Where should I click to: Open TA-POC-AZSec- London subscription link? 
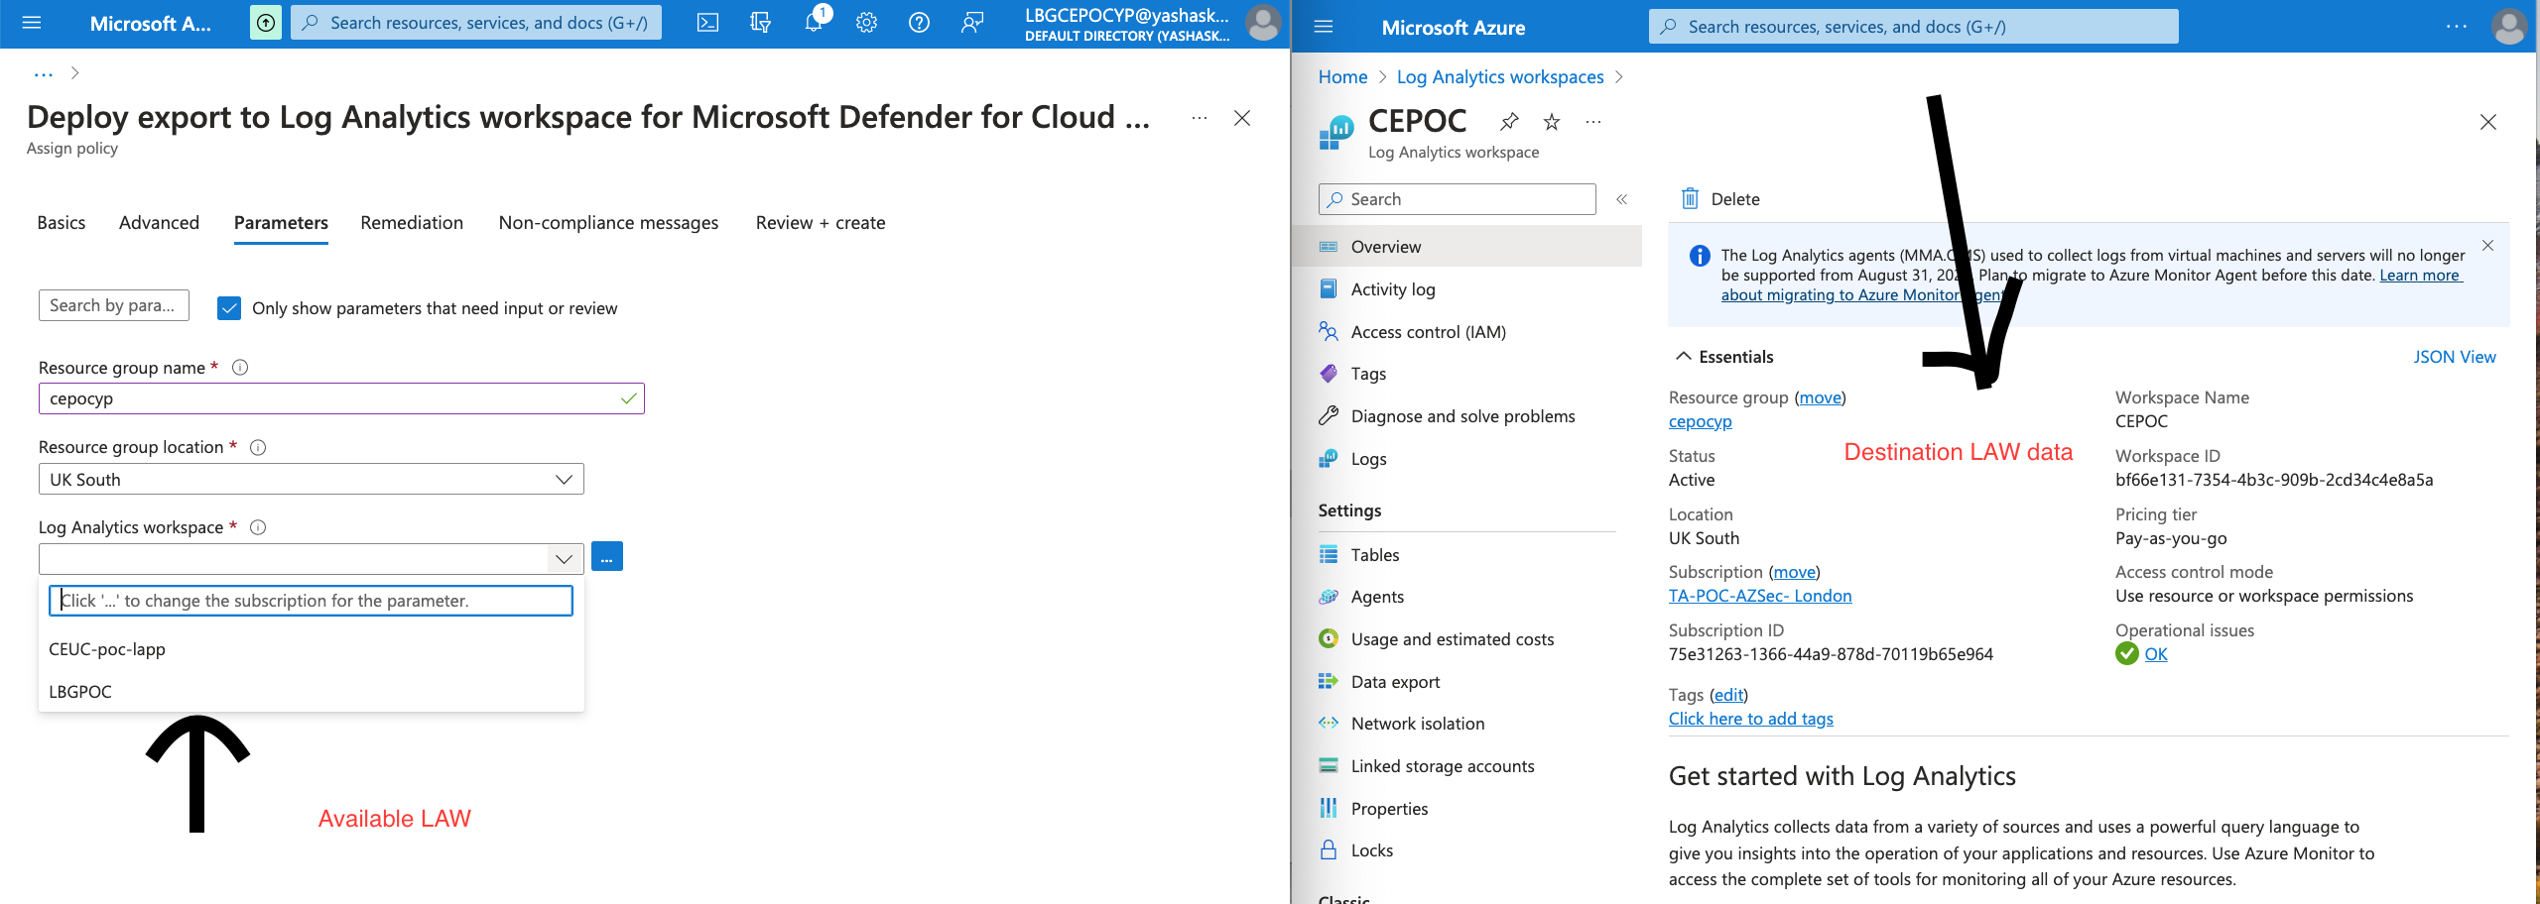click(1760, 596)
